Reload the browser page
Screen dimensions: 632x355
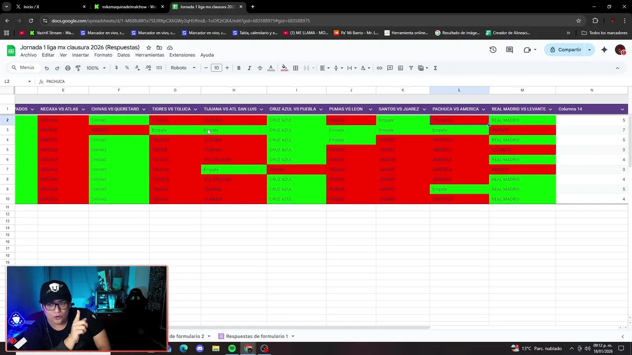31,21
